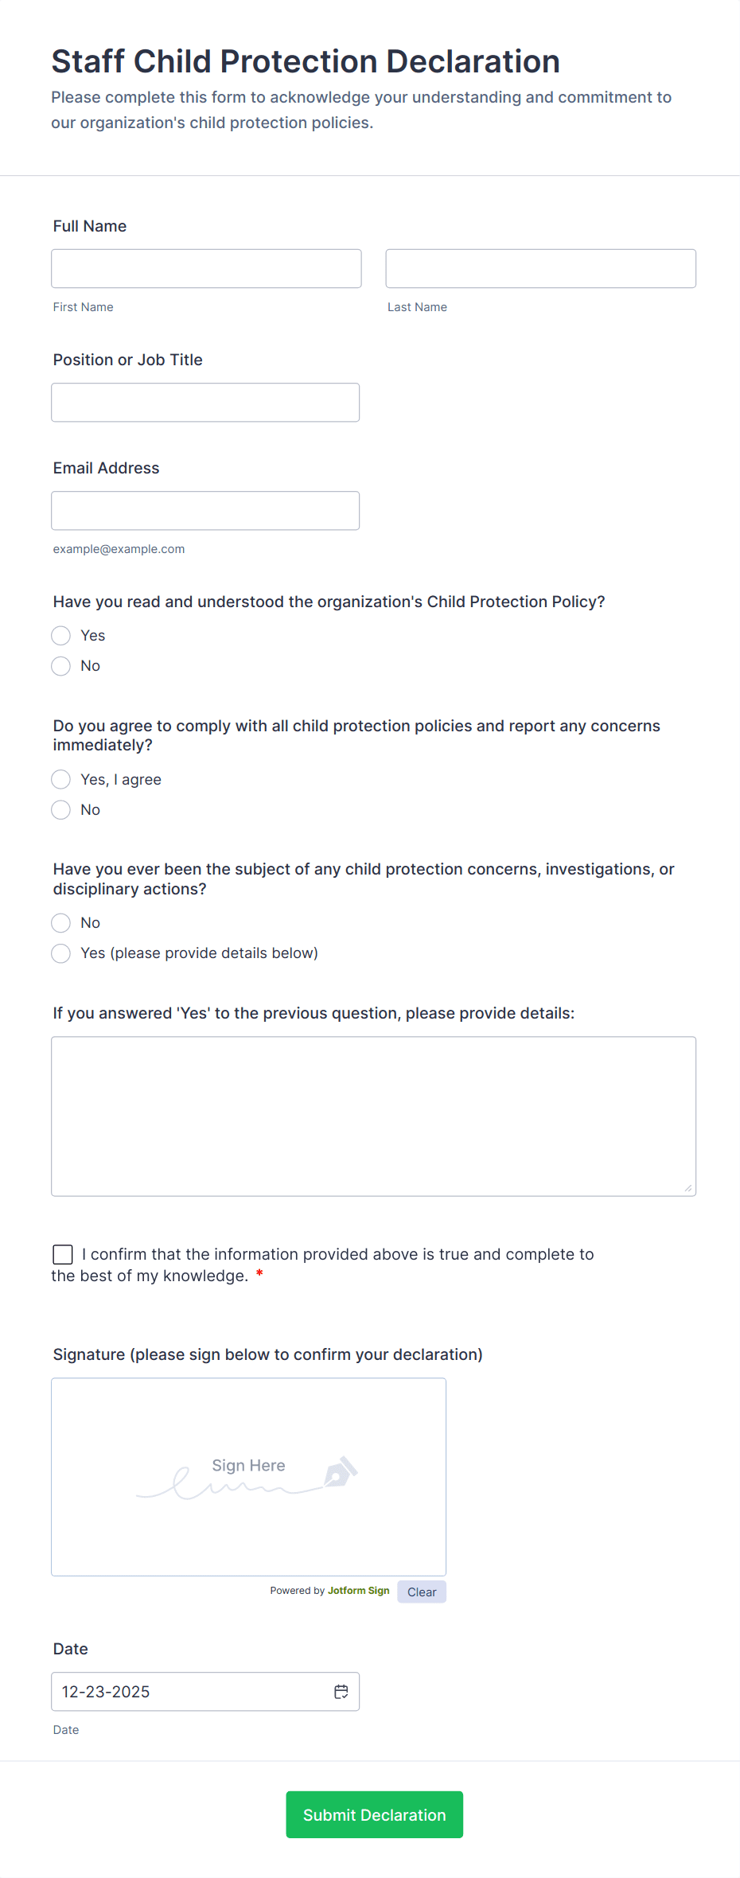Click the pen icon in signature pad
740x1878 pixels.
coord(341,1473)
